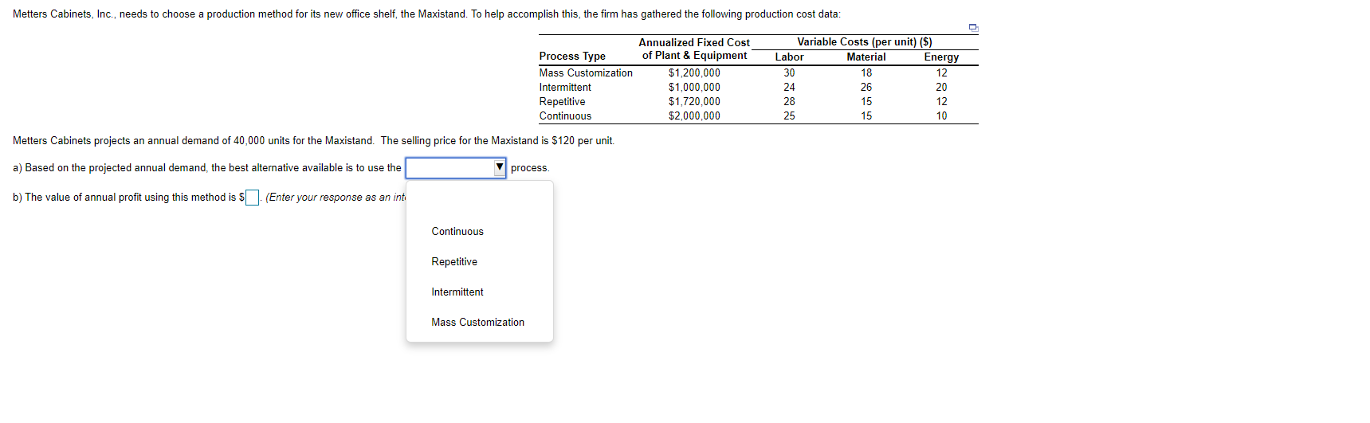Click the Material column header
The image size is (1370, 423).
coord(866,57)
